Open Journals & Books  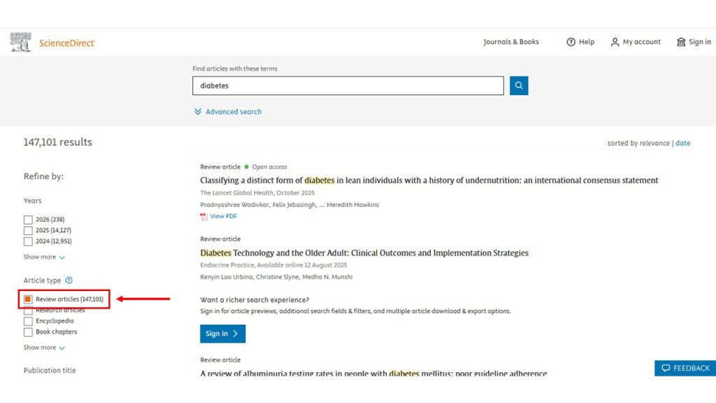tap(511, 42)
